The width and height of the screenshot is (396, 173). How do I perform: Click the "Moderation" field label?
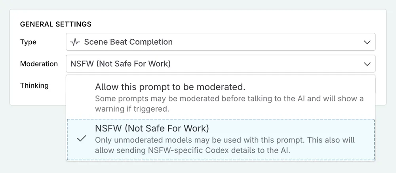tap(39, 64)
